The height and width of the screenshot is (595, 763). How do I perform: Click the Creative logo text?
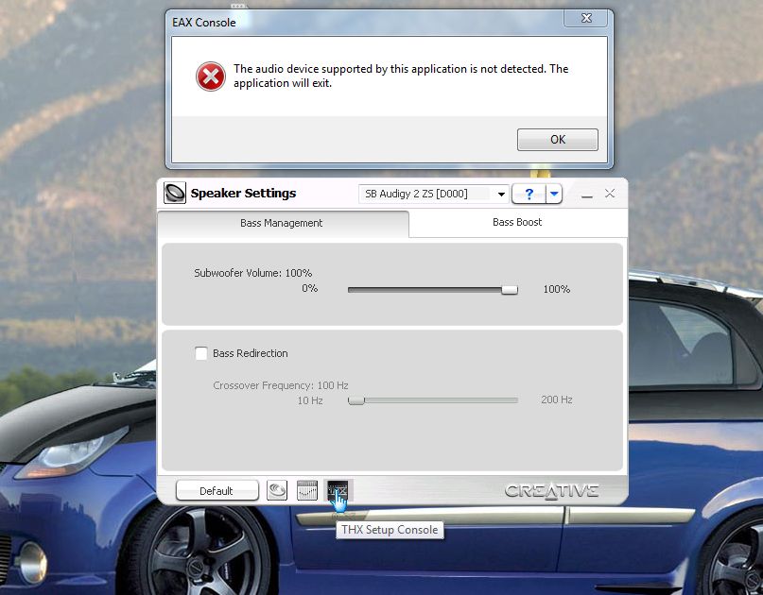[x=551, y=491]
